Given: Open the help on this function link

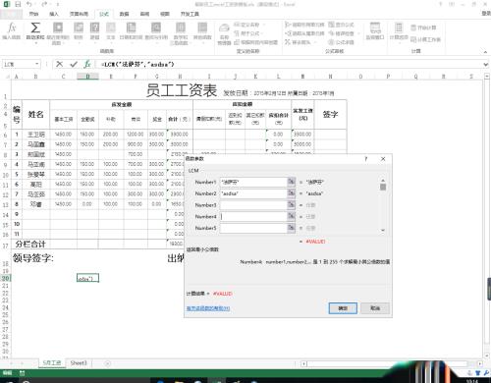Looking at the screenshot, I should tap(208, 308).
